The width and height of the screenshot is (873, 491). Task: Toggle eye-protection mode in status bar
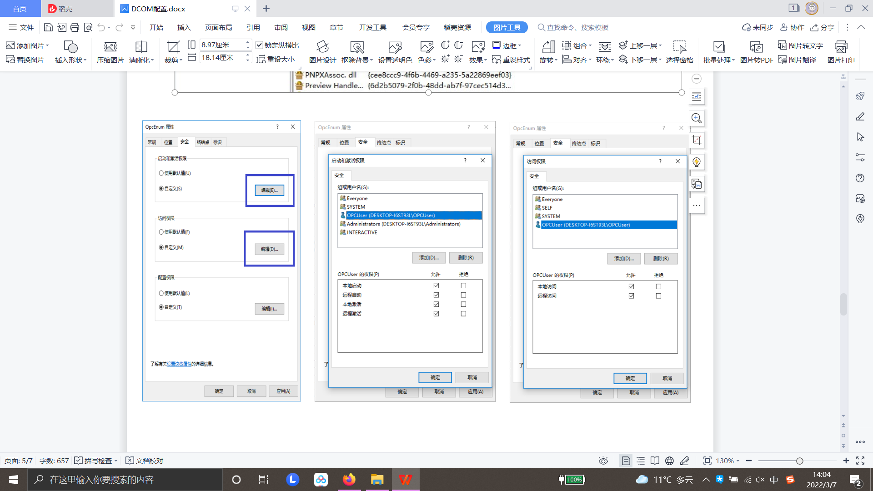pos(603,461)
